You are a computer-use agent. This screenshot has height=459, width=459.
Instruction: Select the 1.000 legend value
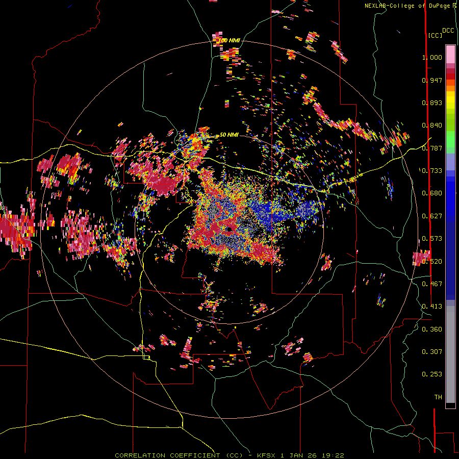(432, 57)
